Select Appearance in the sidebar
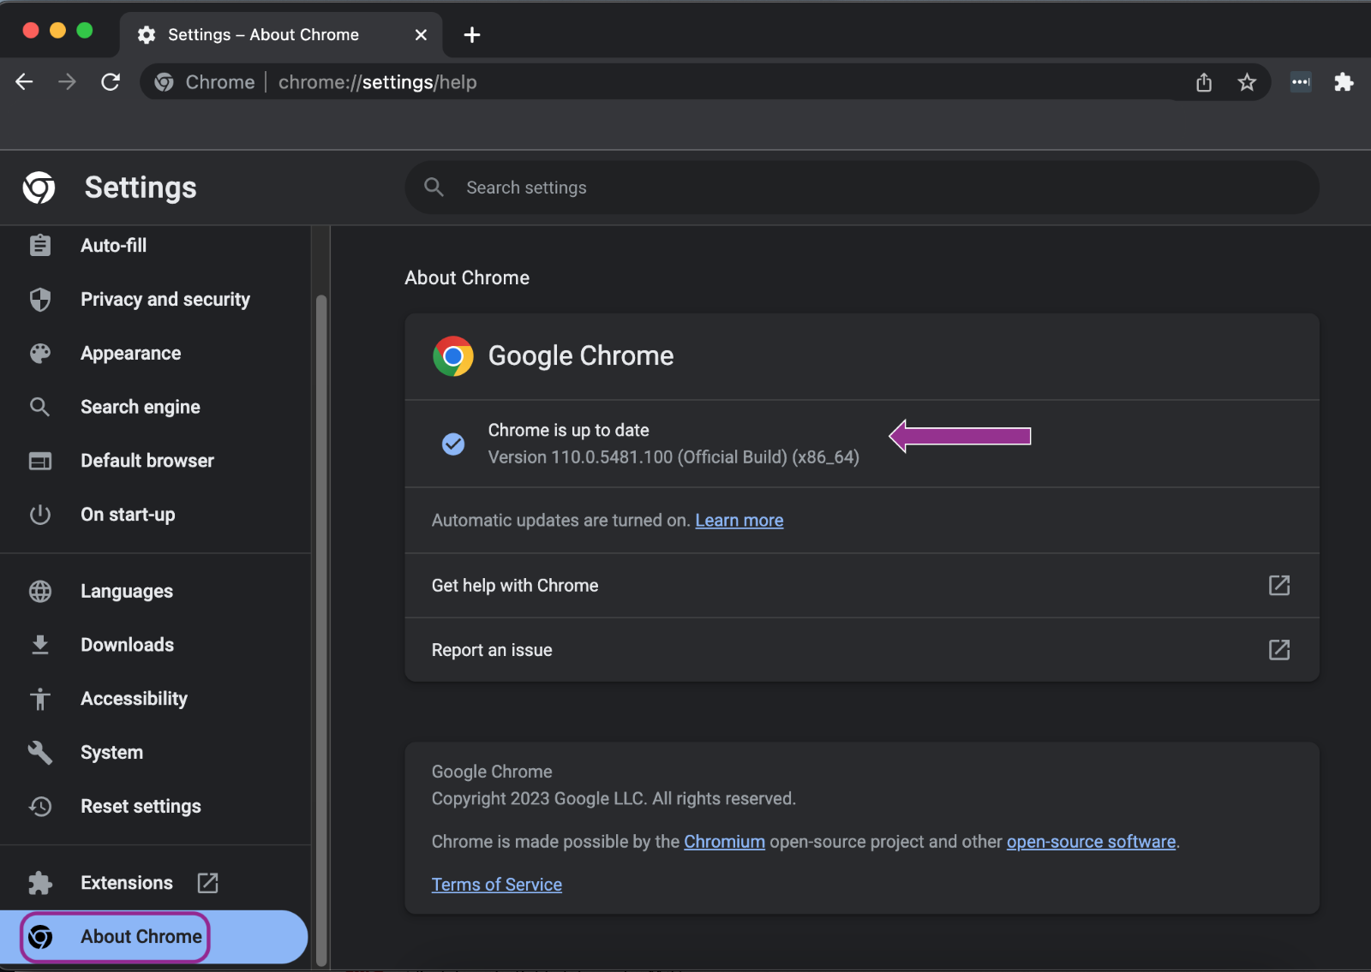The height and width of the screenshot is (972, 1371). click(130, 354)
